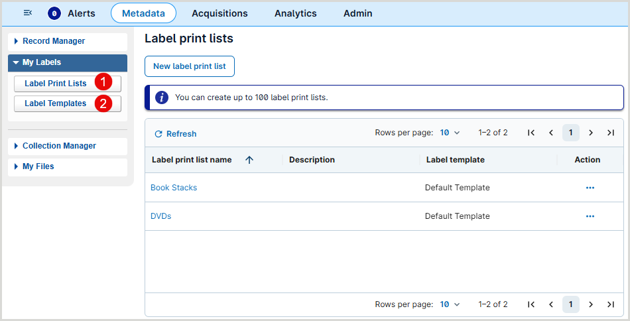Collapse the left navigation menu icon
This screenshot has height=321, width=630.
point(27,13)
